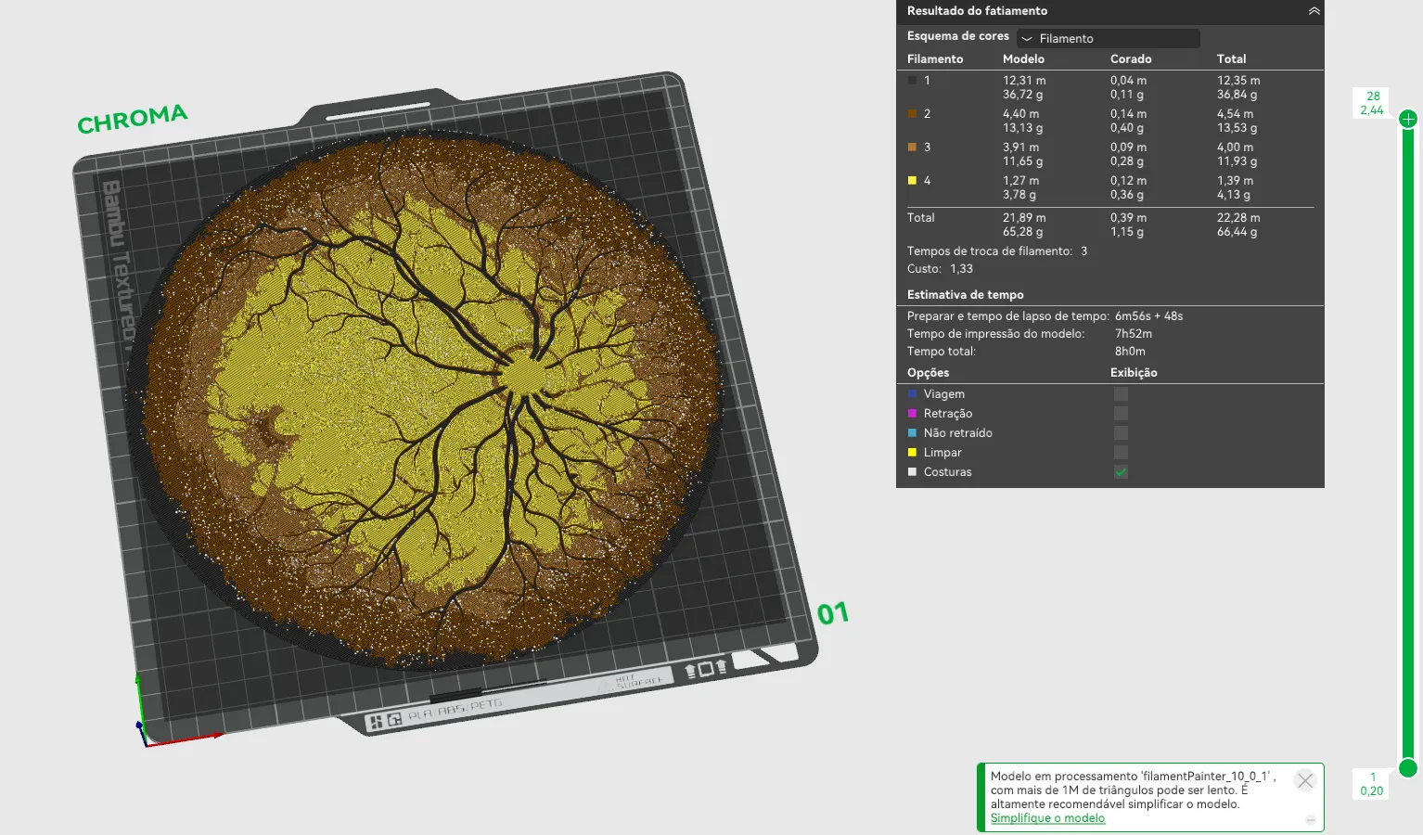Viewport: 1423px width, 835px height.
Task: Click the Estimativa de tempo heading
Action: coord(966,295)
